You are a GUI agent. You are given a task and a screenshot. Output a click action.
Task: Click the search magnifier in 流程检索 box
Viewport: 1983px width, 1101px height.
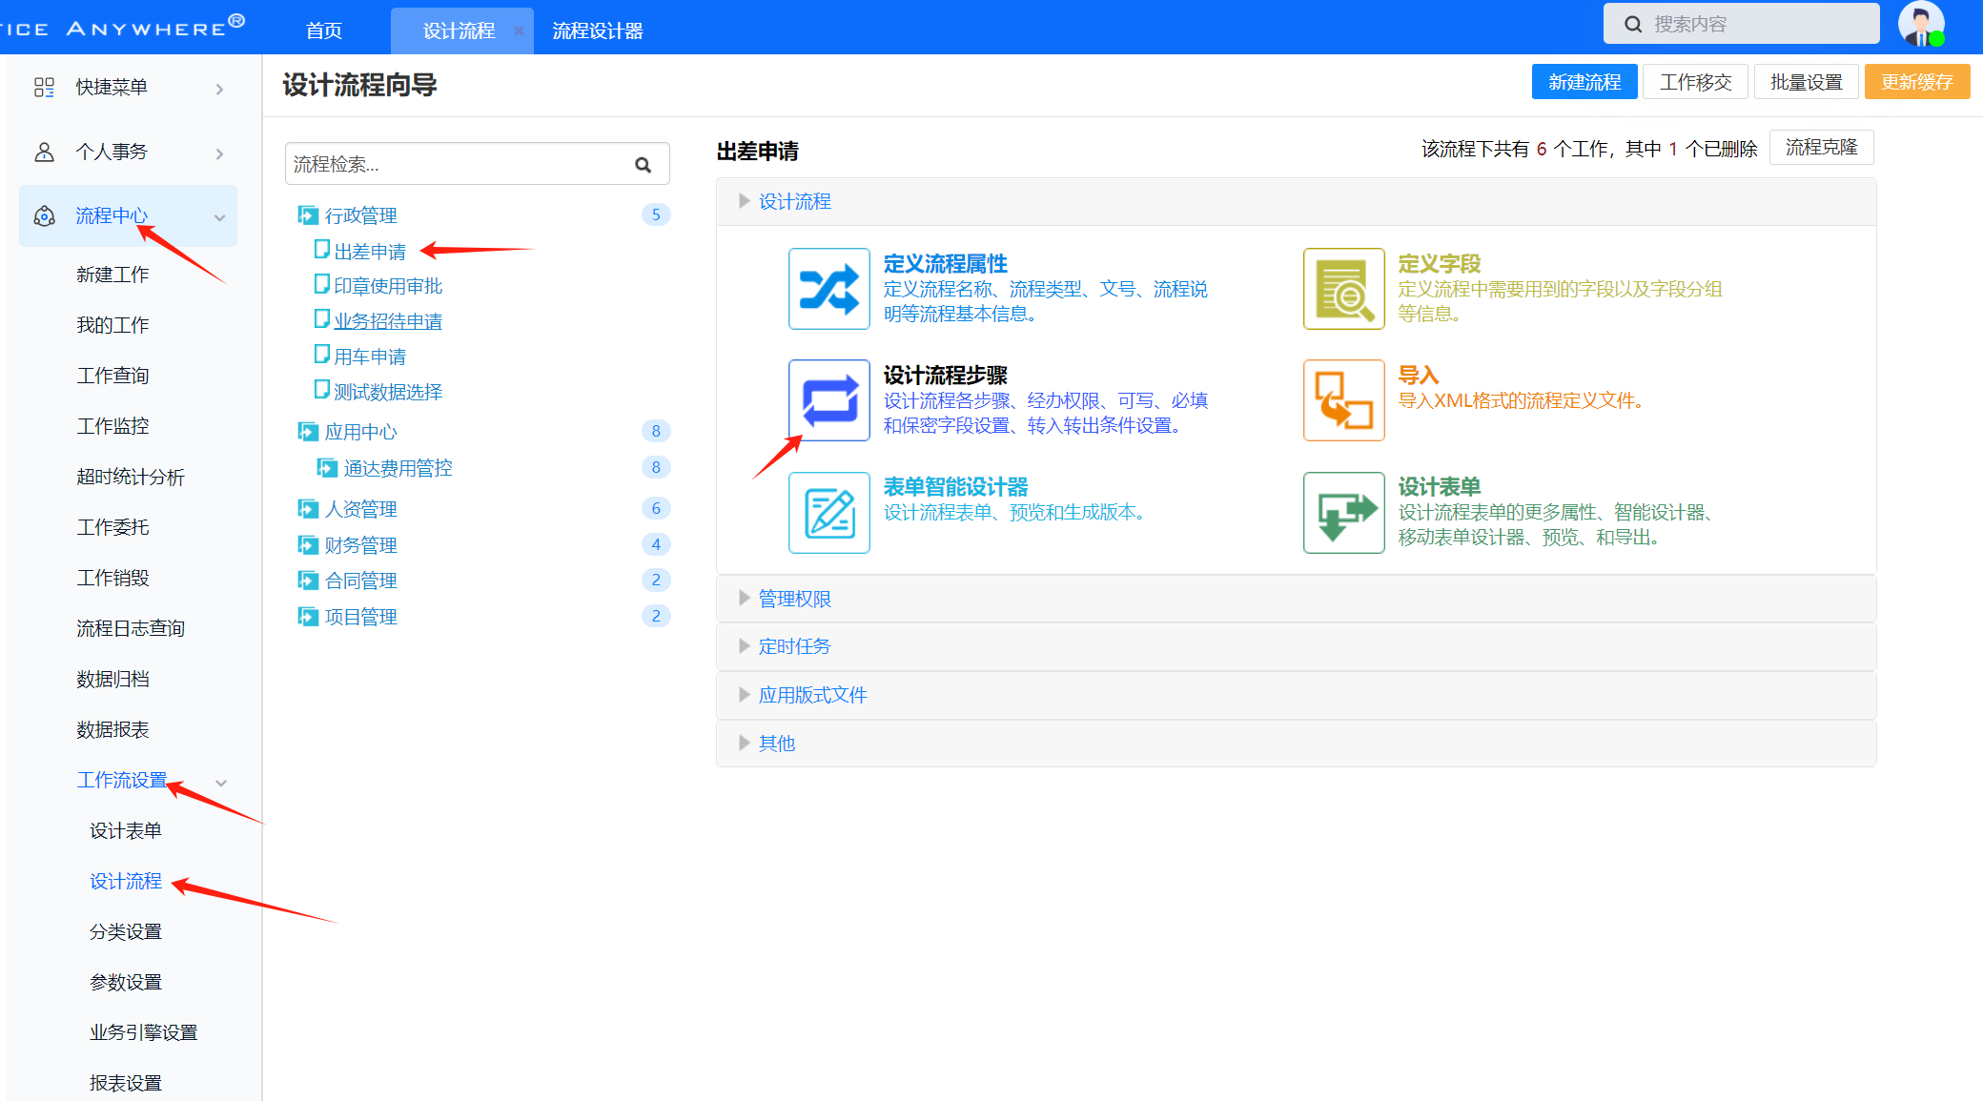coord(644,165)
